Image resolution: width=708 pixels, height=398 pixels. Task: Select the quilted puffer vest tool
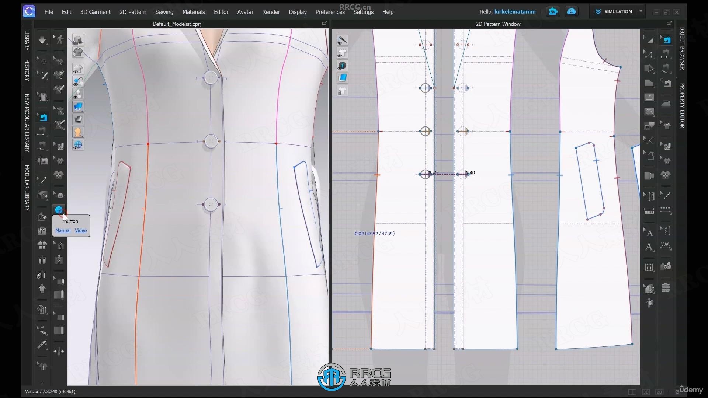point(666,287)
